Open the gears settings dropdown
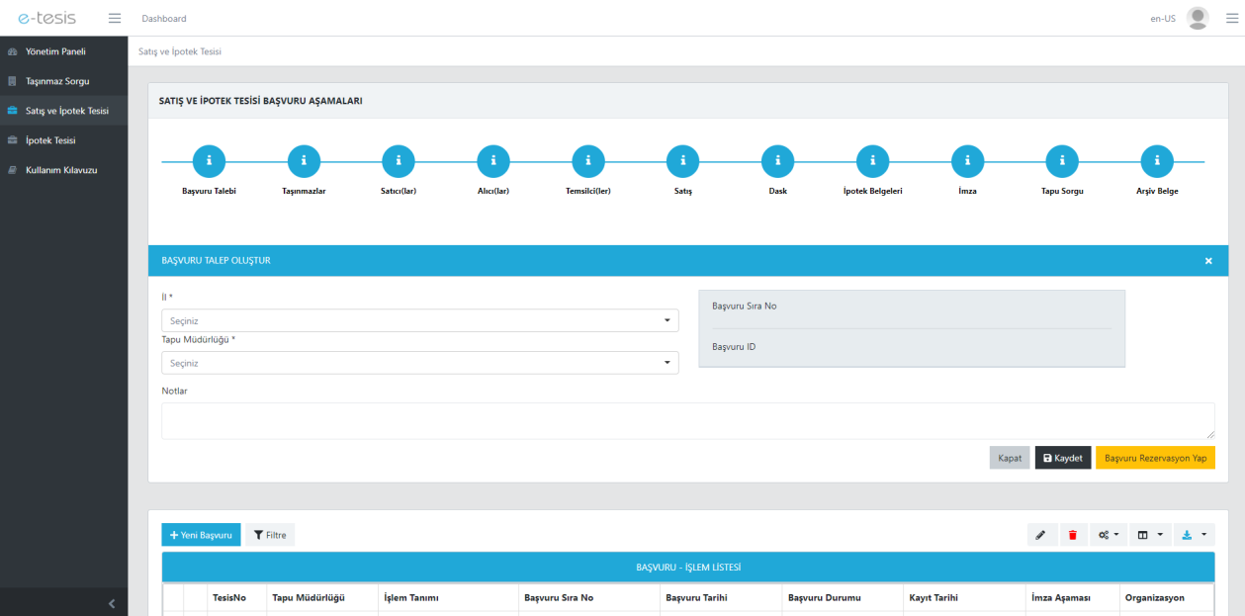This screenshot has width=1245, height=616. [1110, 535]
